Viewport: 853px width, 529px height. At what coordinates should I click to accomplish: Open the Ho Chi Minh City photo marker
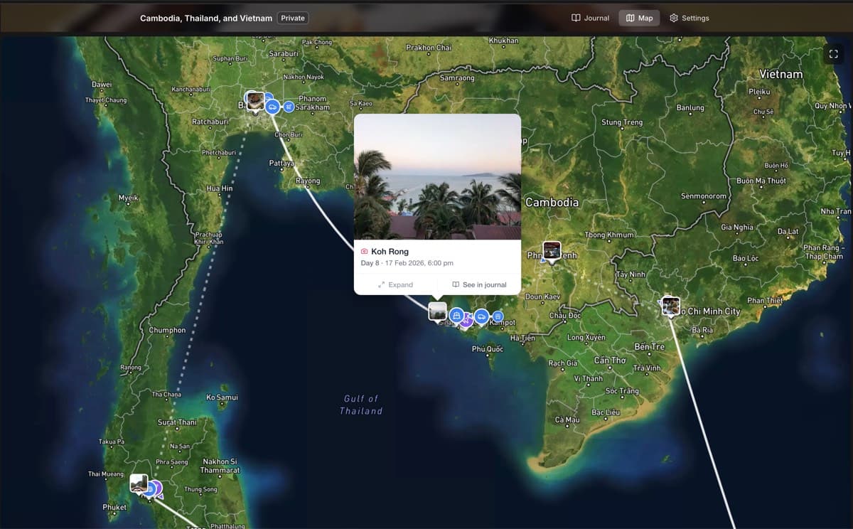pos(670,306)
